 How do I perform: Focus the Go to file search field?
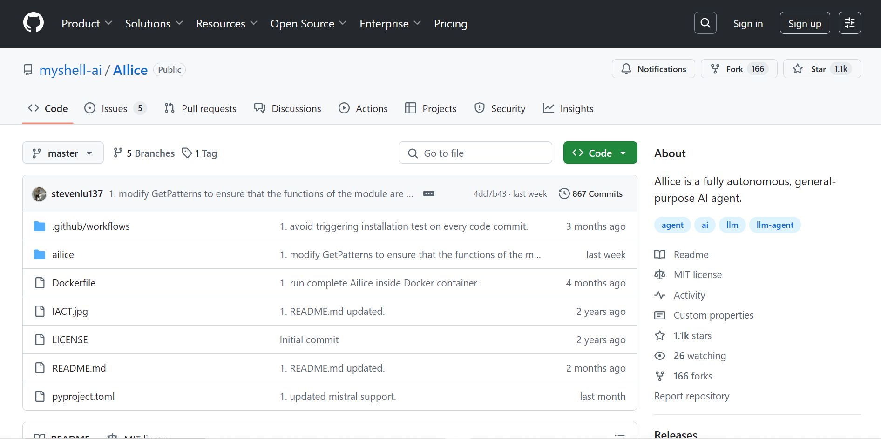coord(475,153)
